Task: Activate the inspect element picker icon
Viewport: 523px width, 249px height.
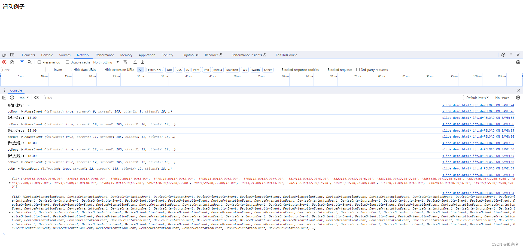Action: tap(4, 55)
